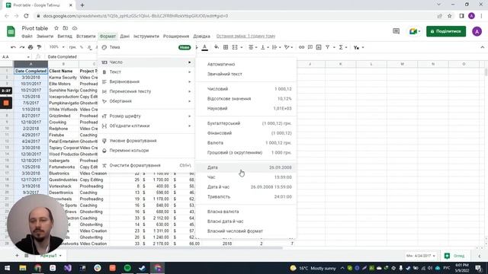Viewport: 488px width, 274px height.
Task: Expand the Перенесення тексту submenu
Action: 146,91
